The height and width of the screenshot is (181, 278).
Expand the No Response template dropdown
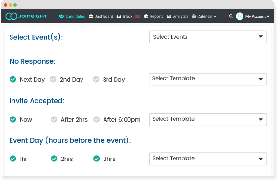[208, 79]
